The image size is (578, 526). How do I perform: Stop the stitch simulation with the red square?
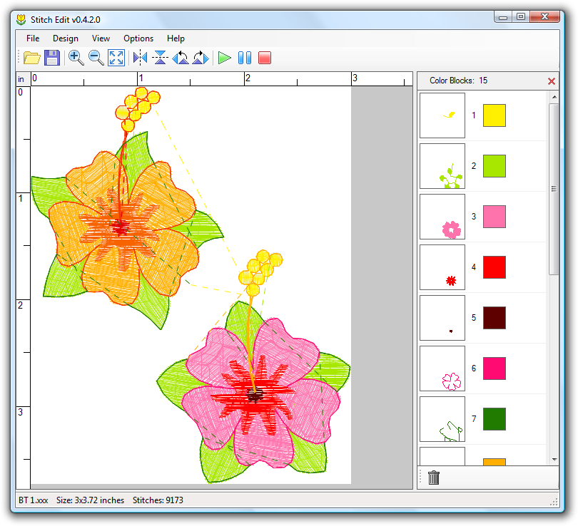265,58
